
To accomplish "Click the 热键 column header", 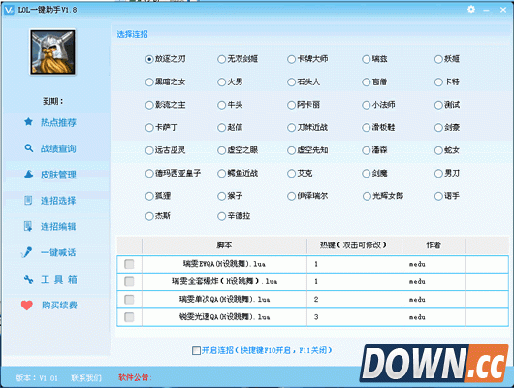I will click(354, 245).
